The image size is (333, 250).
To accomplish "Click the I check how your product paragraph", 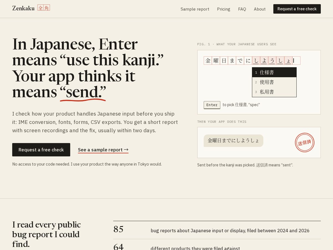I will coord(95,122).
